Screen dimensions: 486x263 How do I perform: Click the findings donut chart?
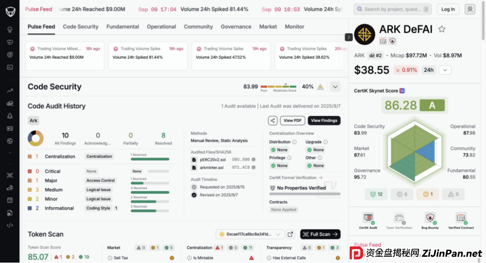pos(36,138)
